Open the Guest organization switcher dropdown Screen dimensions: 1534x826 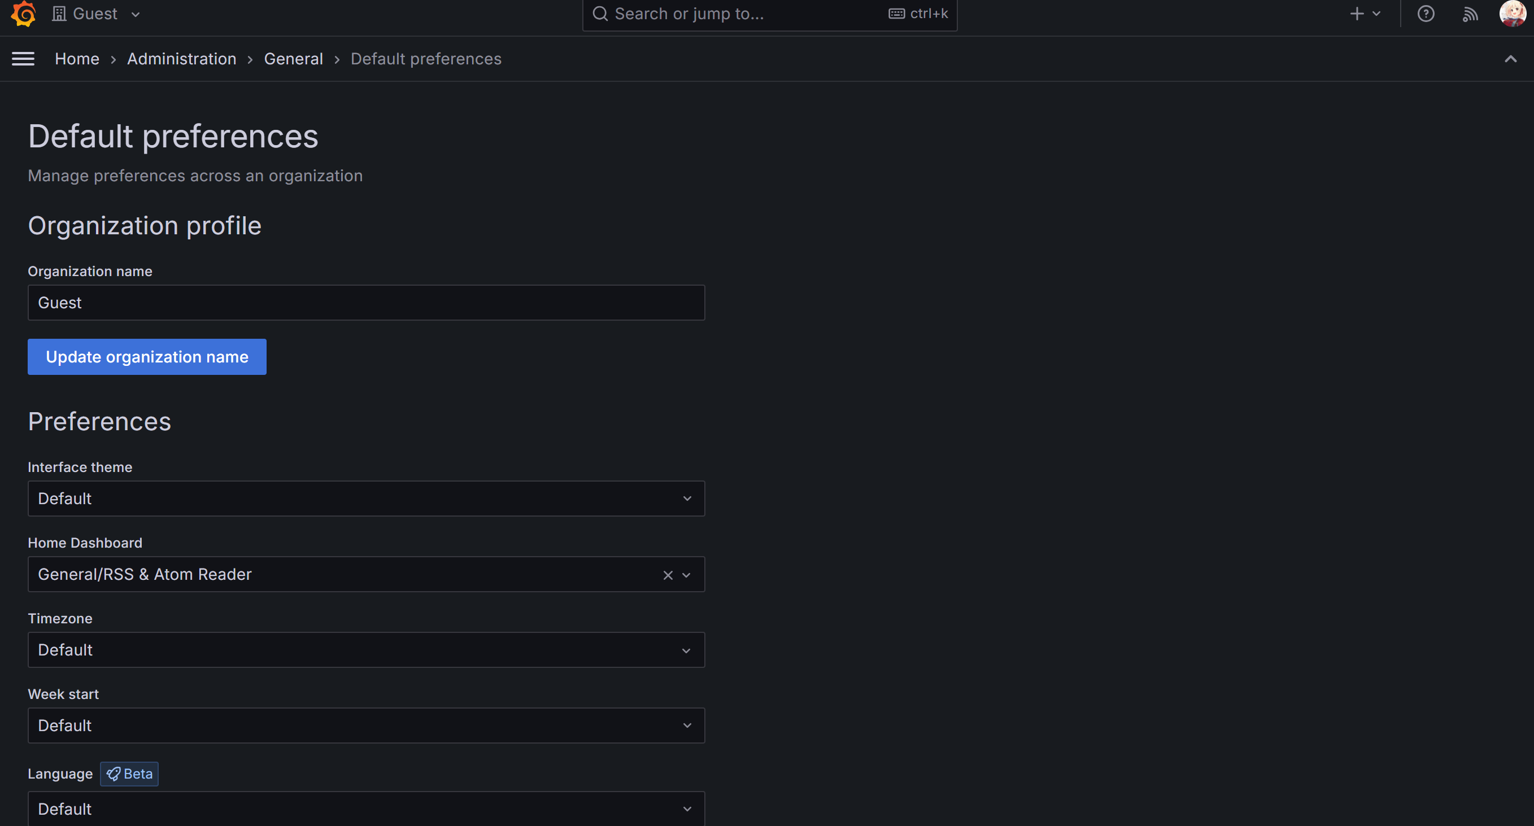coord(97,14)
